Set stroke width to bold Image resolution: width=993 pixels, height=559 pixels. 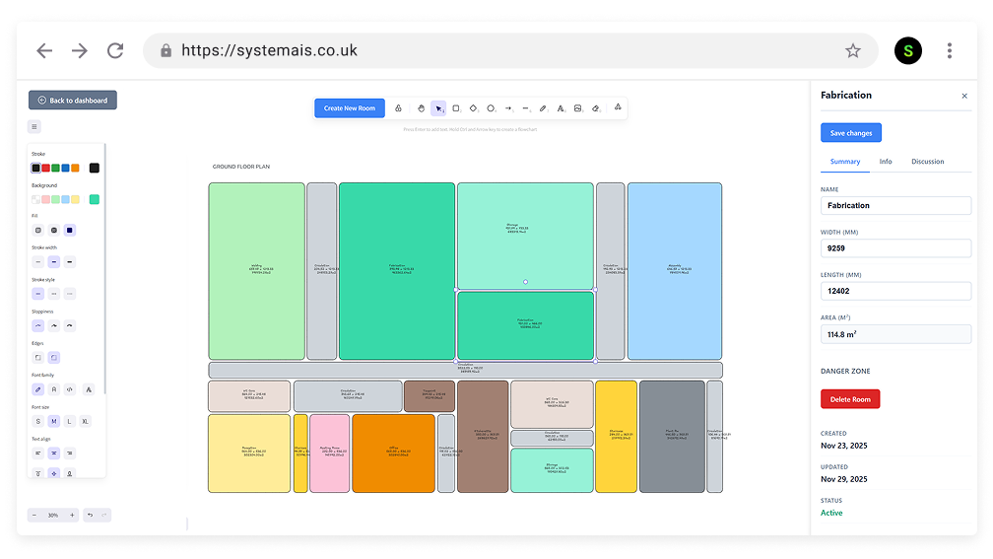pyautogui.click(x=54, y=262)
